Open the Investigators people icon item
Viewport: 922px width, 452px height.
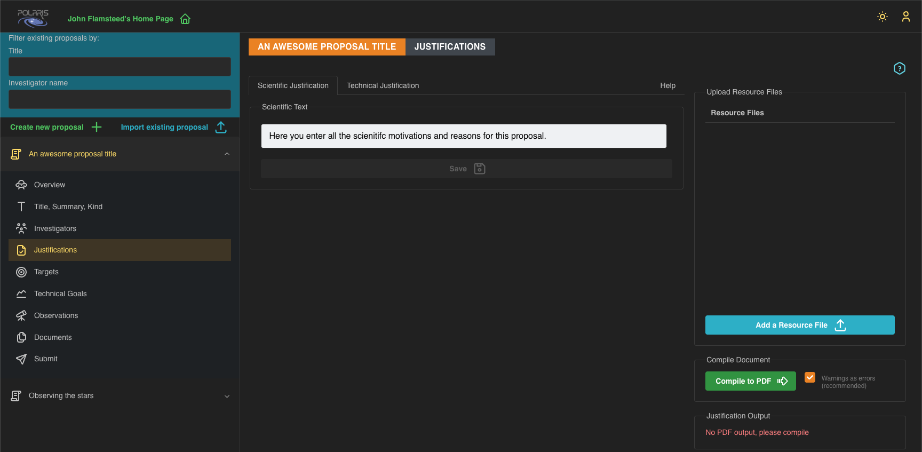click(21, 228)
